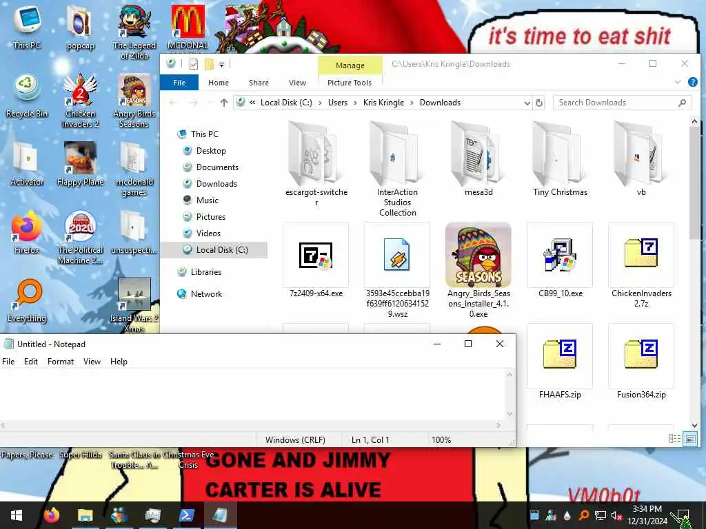Launch the Chicken Invaders 2 shortcut

tap(80, 101)
